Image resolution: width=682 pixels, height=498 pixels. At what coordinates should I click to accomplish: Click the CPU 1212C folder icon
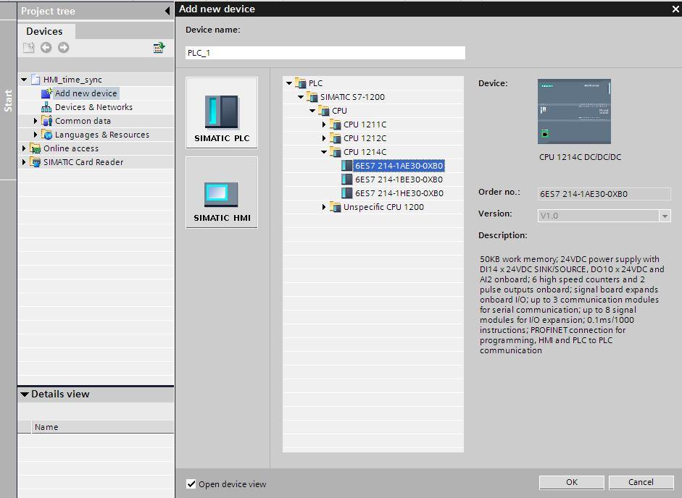(336, 138)
